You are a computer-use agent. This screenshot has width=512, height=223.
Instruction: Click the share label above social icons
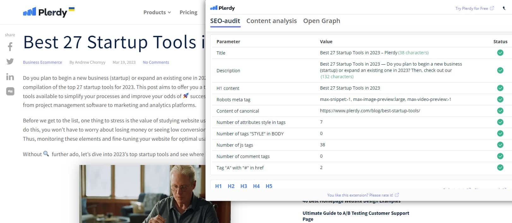tap(10, 35)
